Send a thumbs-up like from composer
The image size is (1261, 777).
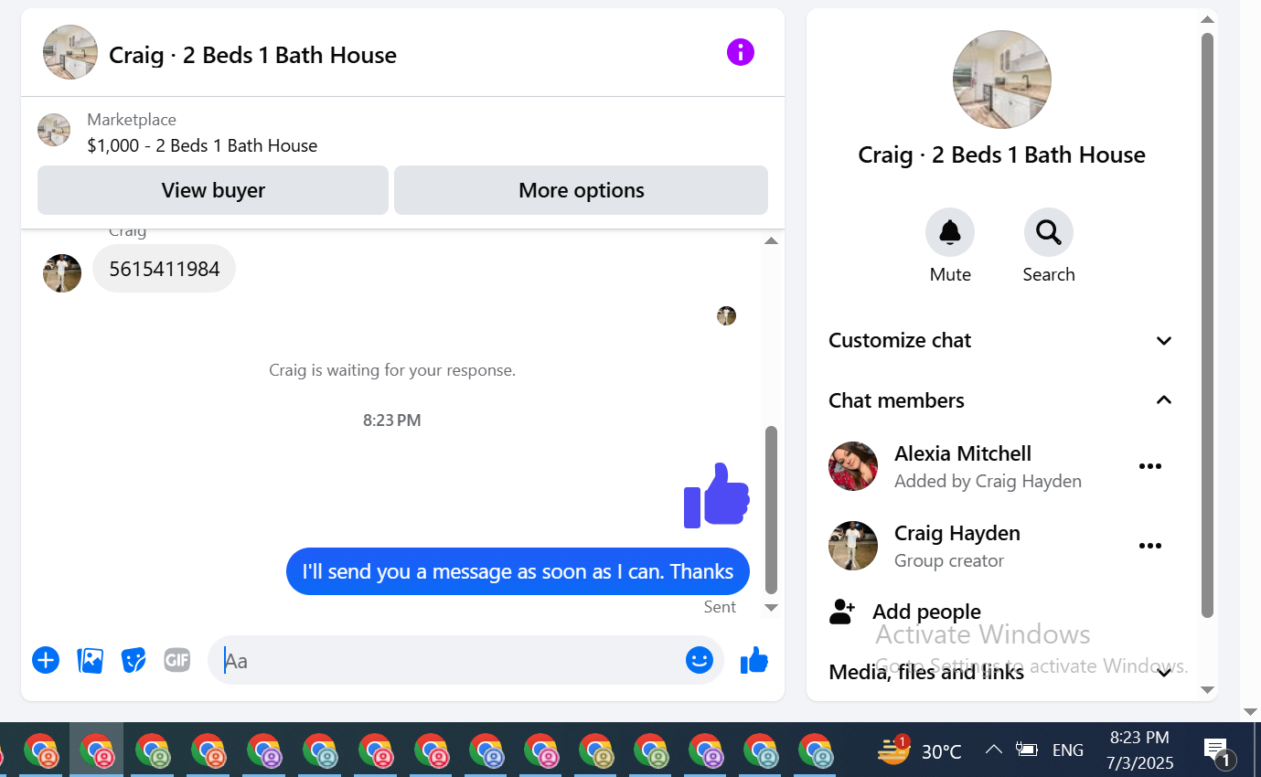754,660
